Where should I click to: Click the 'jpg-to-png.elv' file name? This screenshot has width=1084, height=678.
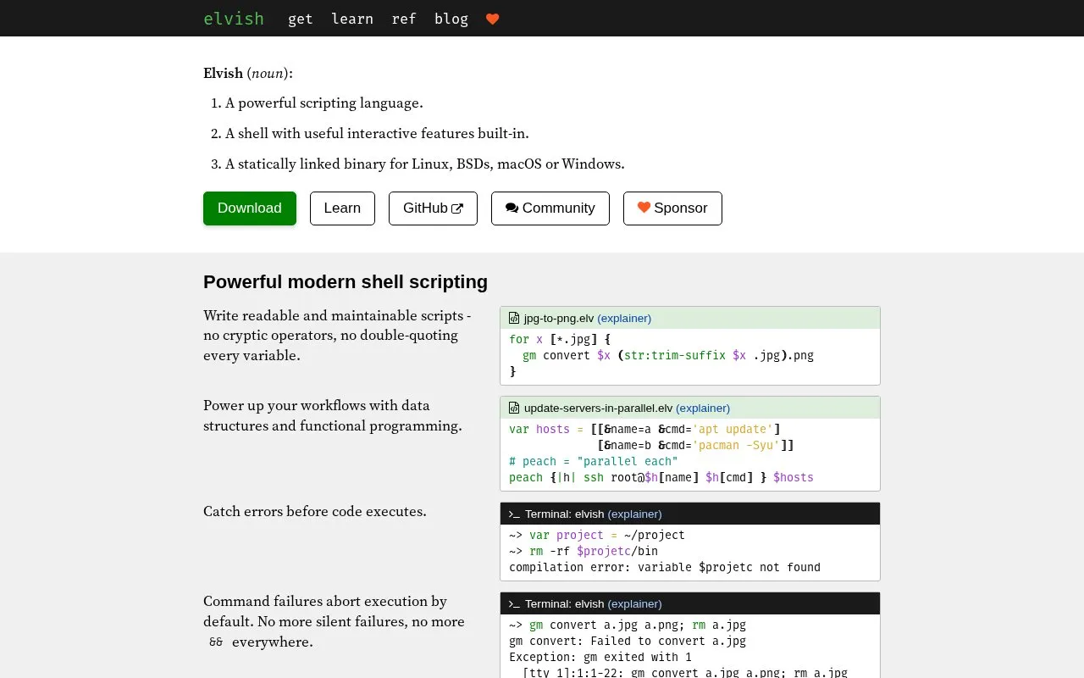pyautogui.click(x=559, y=319)
